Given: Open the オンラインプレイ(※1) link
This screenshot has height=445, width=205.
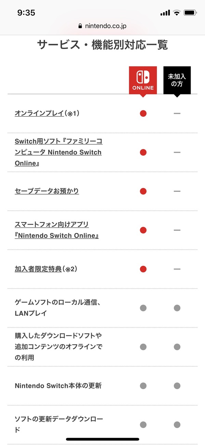Looking at the screenshot, I should (x=47, y=113).
